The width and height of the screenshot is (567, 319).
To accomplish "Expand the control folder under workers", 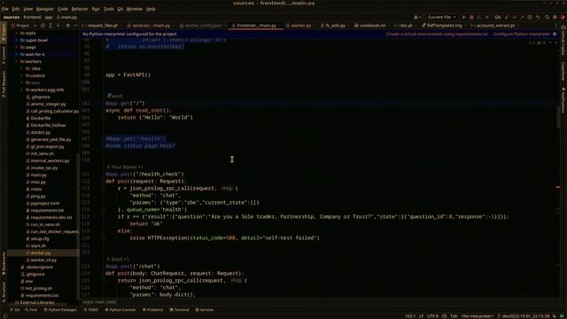I will coord(21,75).
